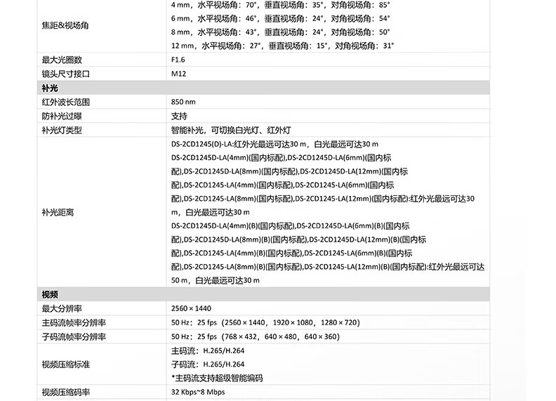
Task: Select the 主码流帧率分辨率 label
Action: tap(74, 322)
